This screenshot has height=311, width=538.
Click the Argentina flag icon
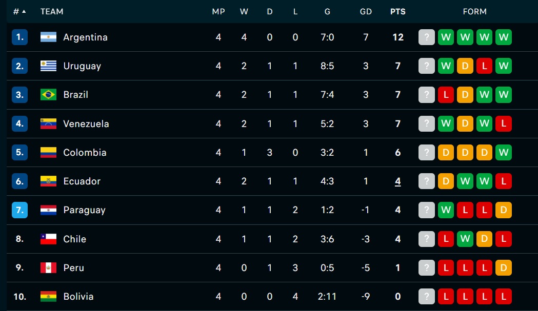pyautogui.click(x=48, y=37)
